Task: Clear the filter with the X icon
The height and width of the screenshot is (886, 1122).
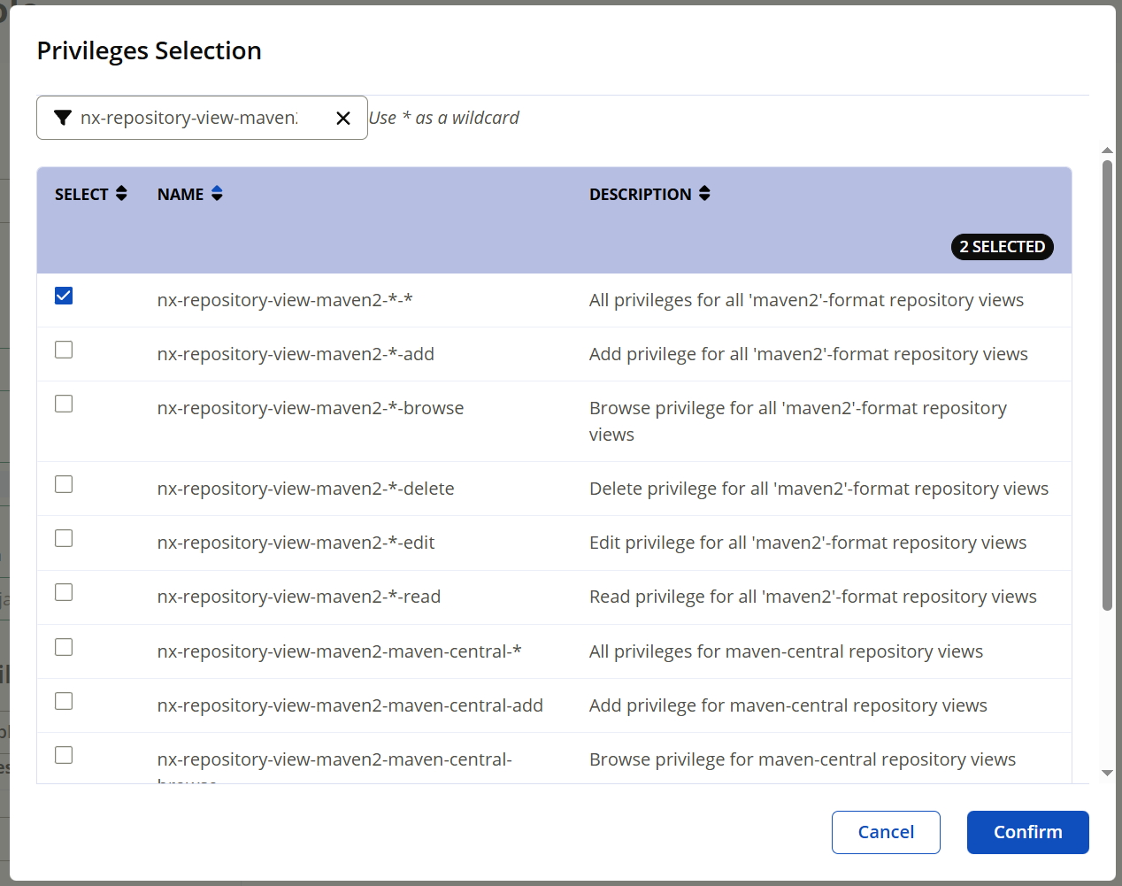Action: [x=343, y=119]
